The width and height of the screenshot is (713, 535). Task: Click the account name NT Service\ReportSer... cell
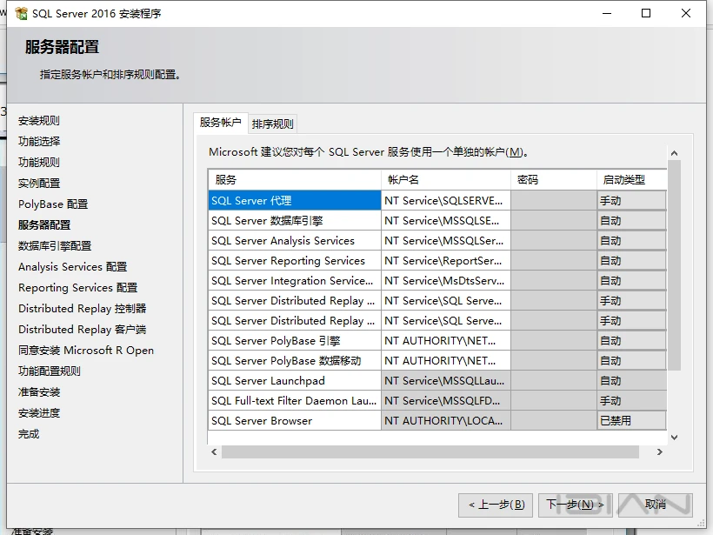coord(445,261)
